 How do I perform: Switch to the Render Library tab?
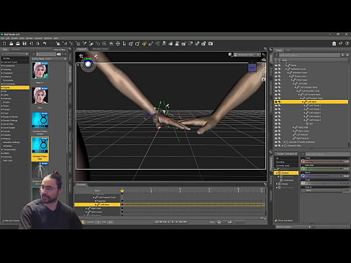[x=101, y=49]
